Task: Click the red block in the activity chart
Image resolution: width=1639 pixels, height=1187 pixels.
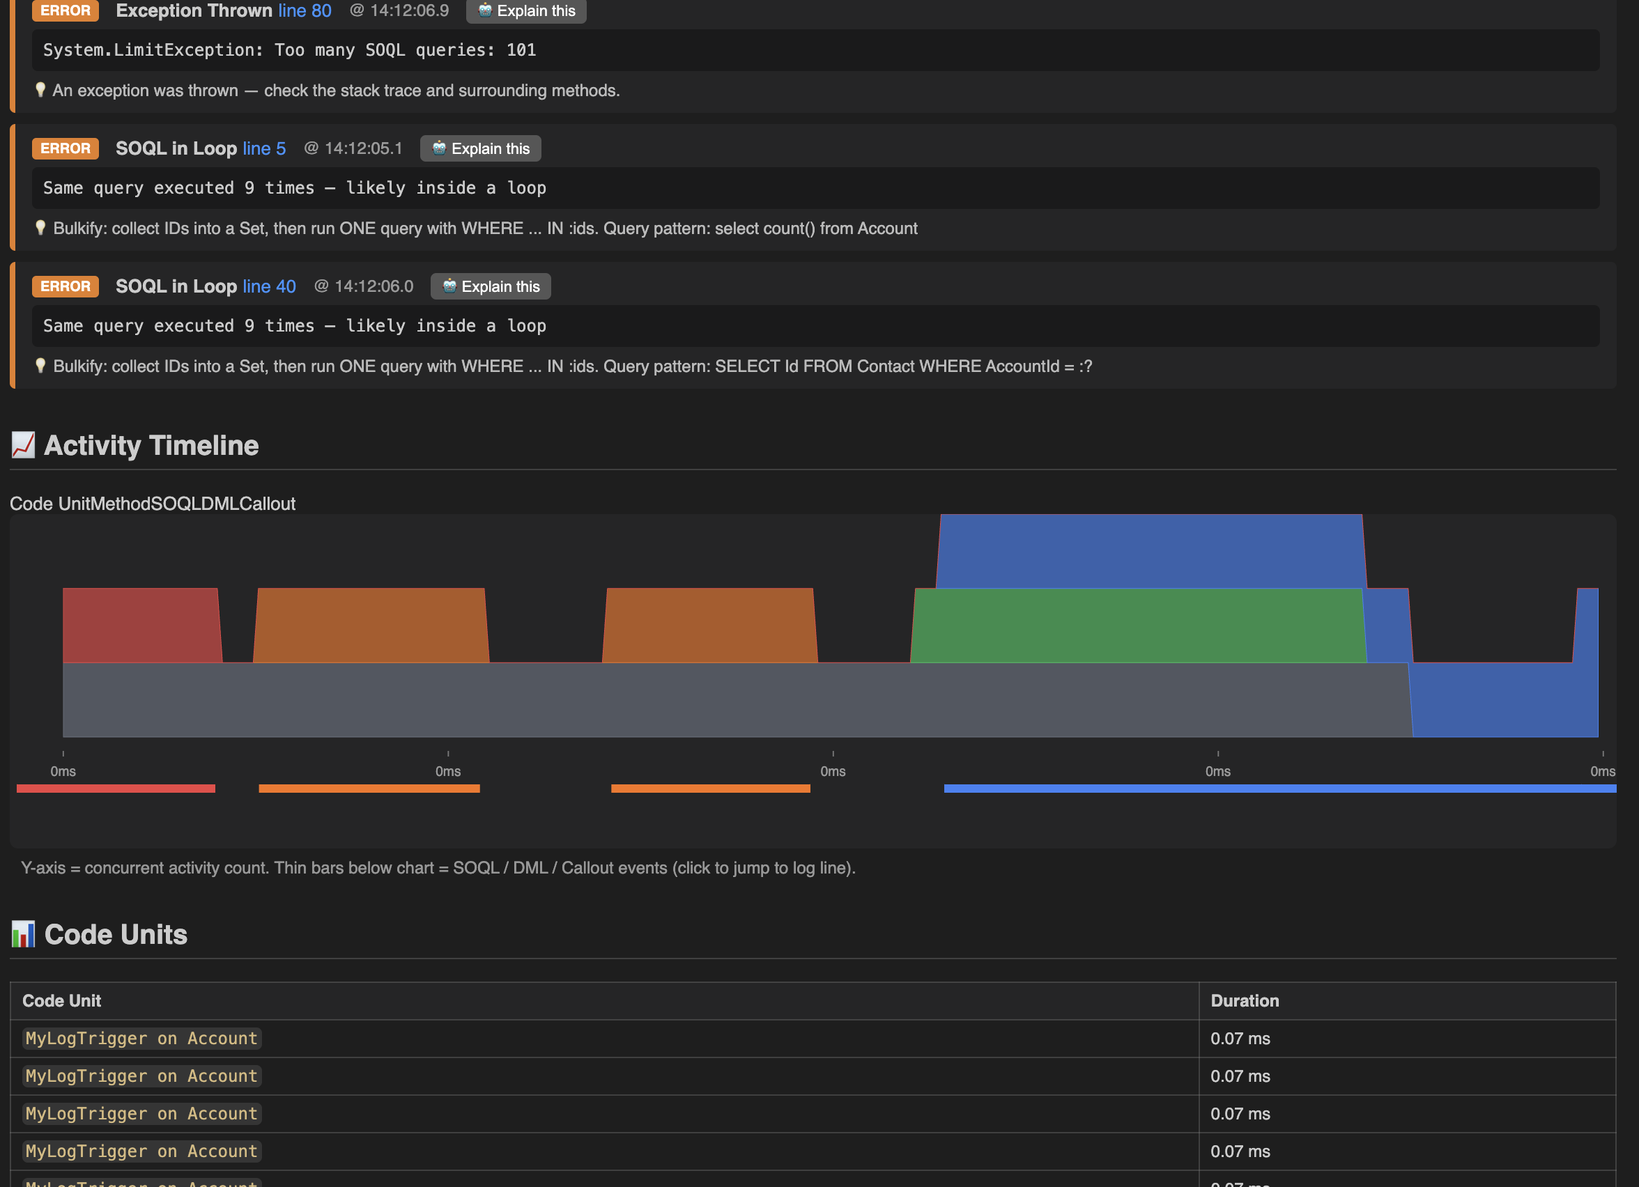Action: coord(141,626)
